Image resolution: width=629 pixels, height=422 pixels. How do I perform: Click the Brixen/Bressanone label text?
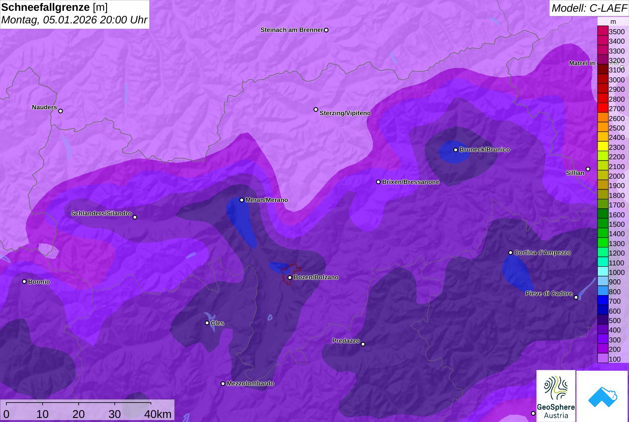(411, 182)
